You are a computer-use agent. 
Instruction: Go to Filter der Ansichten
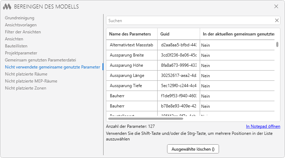[23, 32]
